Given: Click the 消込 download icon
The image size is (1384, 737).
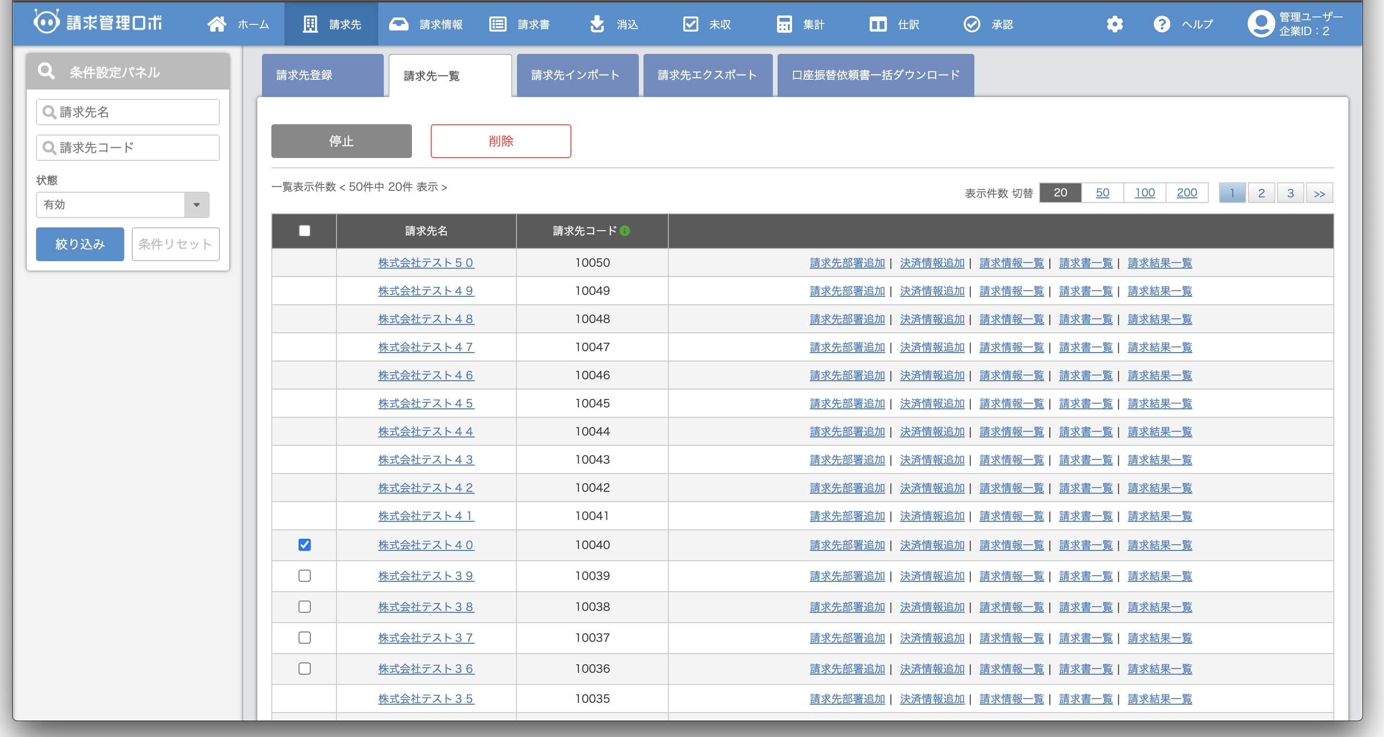Looking at the screenshot, I should pos(597,24).
